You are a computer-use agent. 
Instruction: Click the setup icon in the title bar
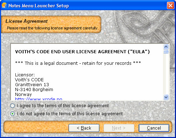tap(4, 5)
